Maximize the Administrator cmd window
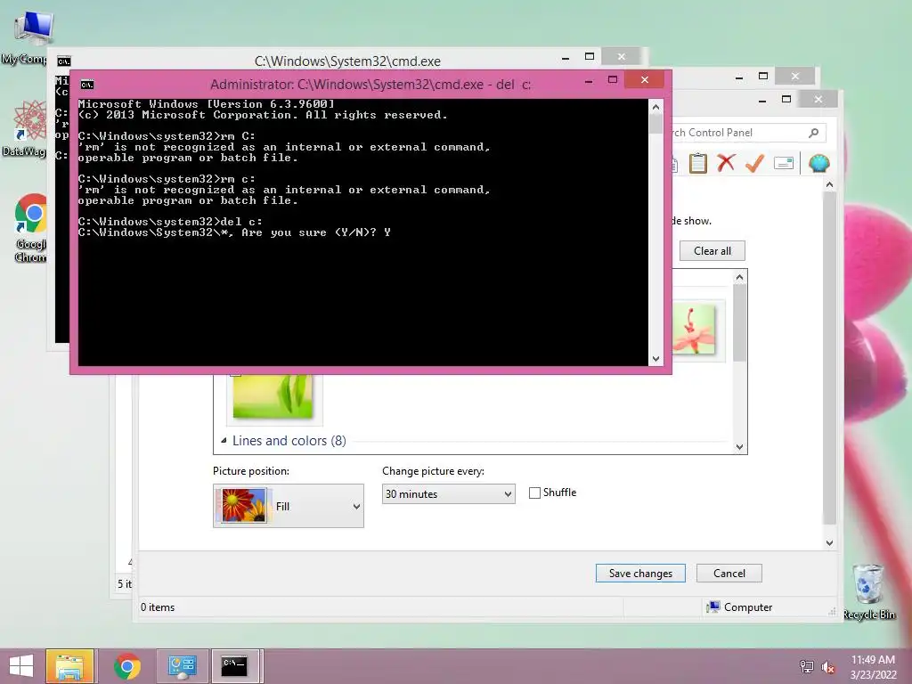The image size is (912, 684). click(x=613, y=79)
